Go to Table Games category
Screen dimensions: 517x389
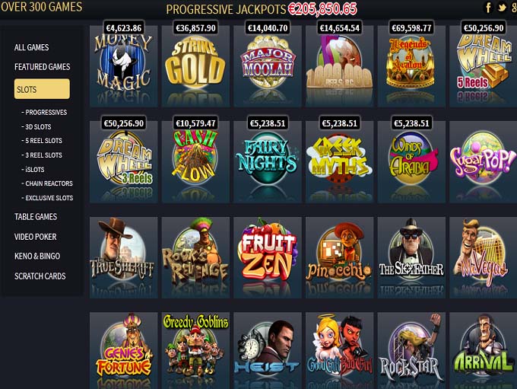click(x=36, y=217)
